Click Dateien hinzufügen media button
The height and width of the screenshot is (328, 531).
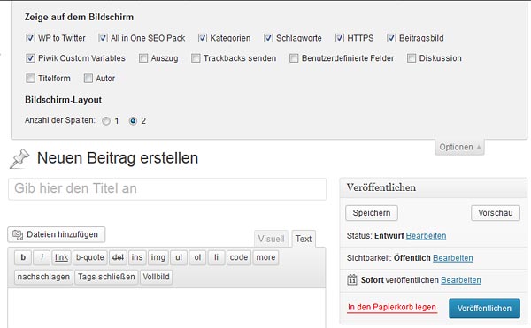(57, 234)
